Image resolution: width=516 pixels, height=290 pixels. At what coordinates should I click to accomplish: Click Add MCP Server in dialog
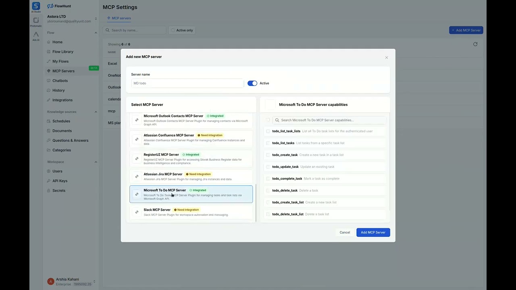pos(373,232)
